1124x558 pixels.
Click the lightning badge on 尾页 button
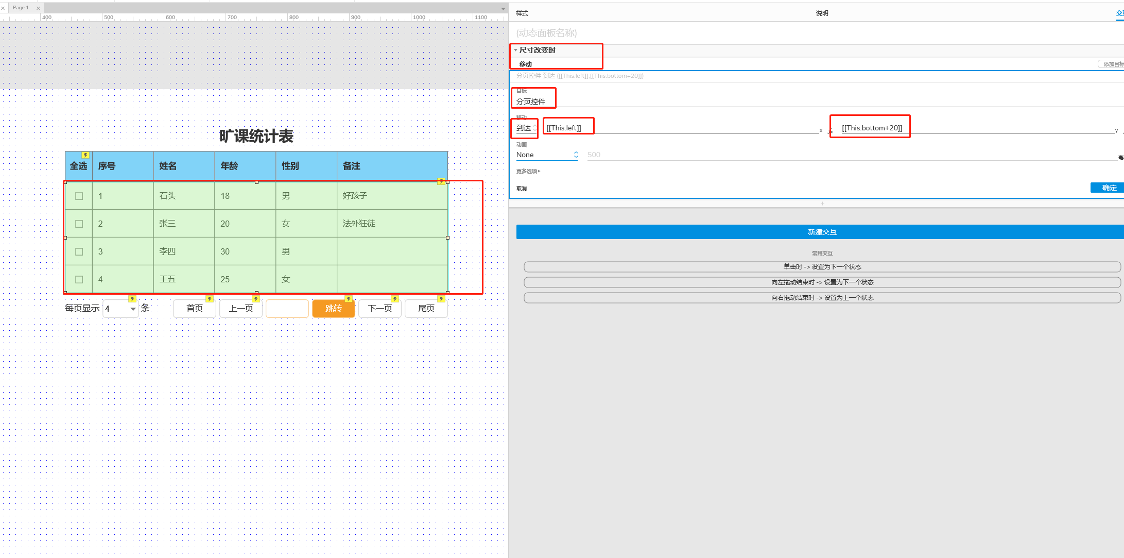coord(441,299)
